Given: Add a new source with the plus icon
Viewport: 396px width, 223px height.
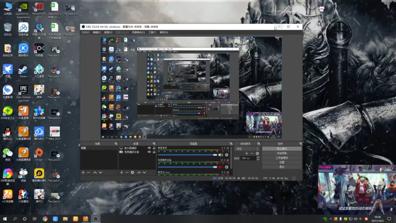Looking at the screenshot, I should 121,172.
